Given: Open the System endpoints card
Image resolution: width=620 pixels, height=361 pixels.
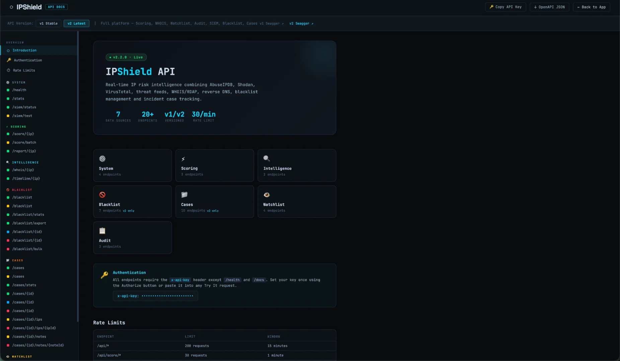Looking at the screenshot, I should pyautogui.click(x=133, y=165).
